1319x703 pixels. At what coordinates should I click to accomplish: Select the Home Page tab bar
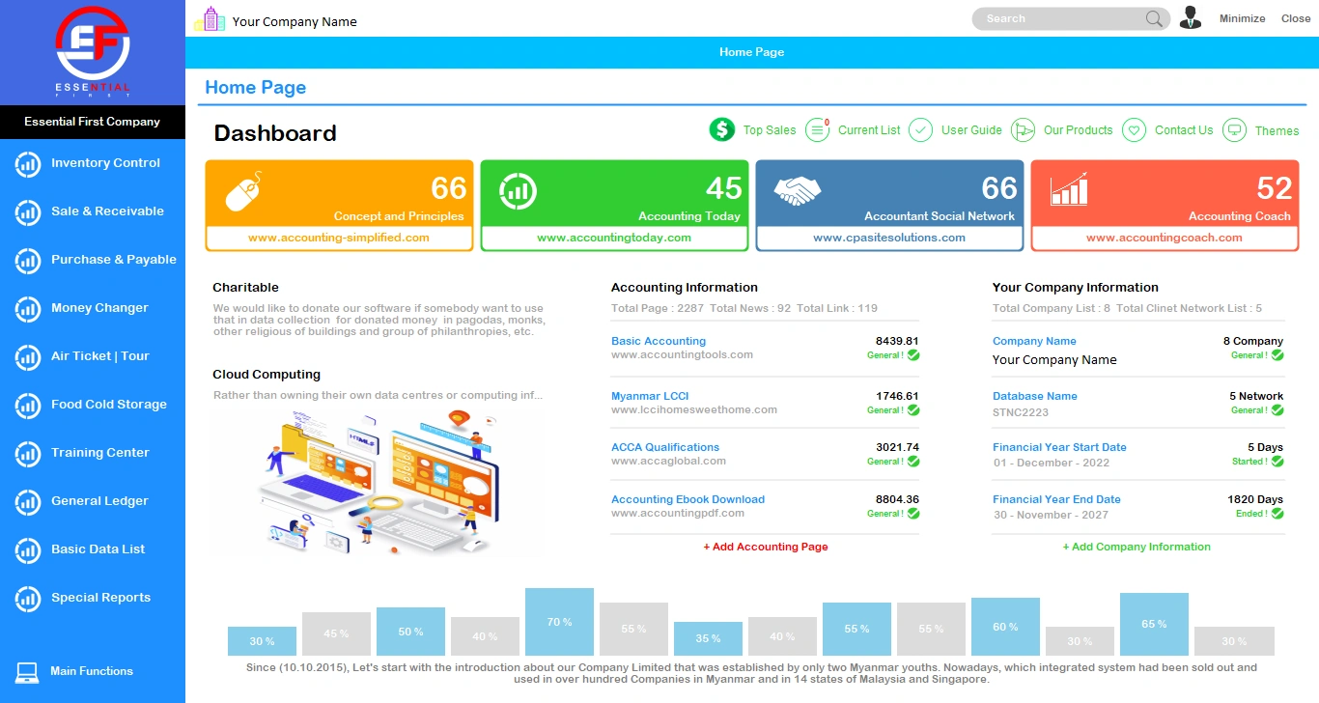pyautogui.click(x=751, y=52)
